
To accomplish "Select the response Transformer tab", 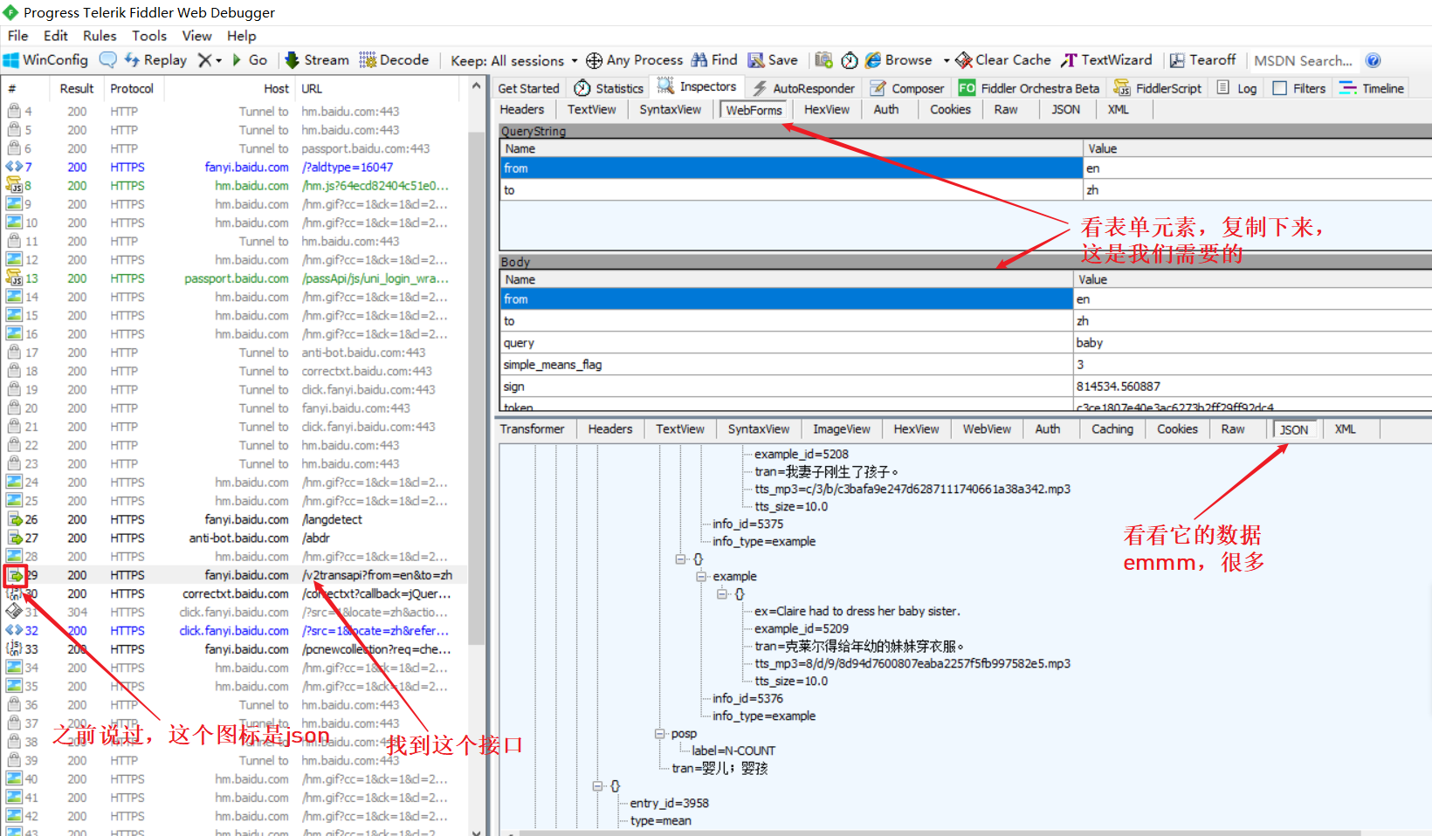I will [x=532, y=428].
